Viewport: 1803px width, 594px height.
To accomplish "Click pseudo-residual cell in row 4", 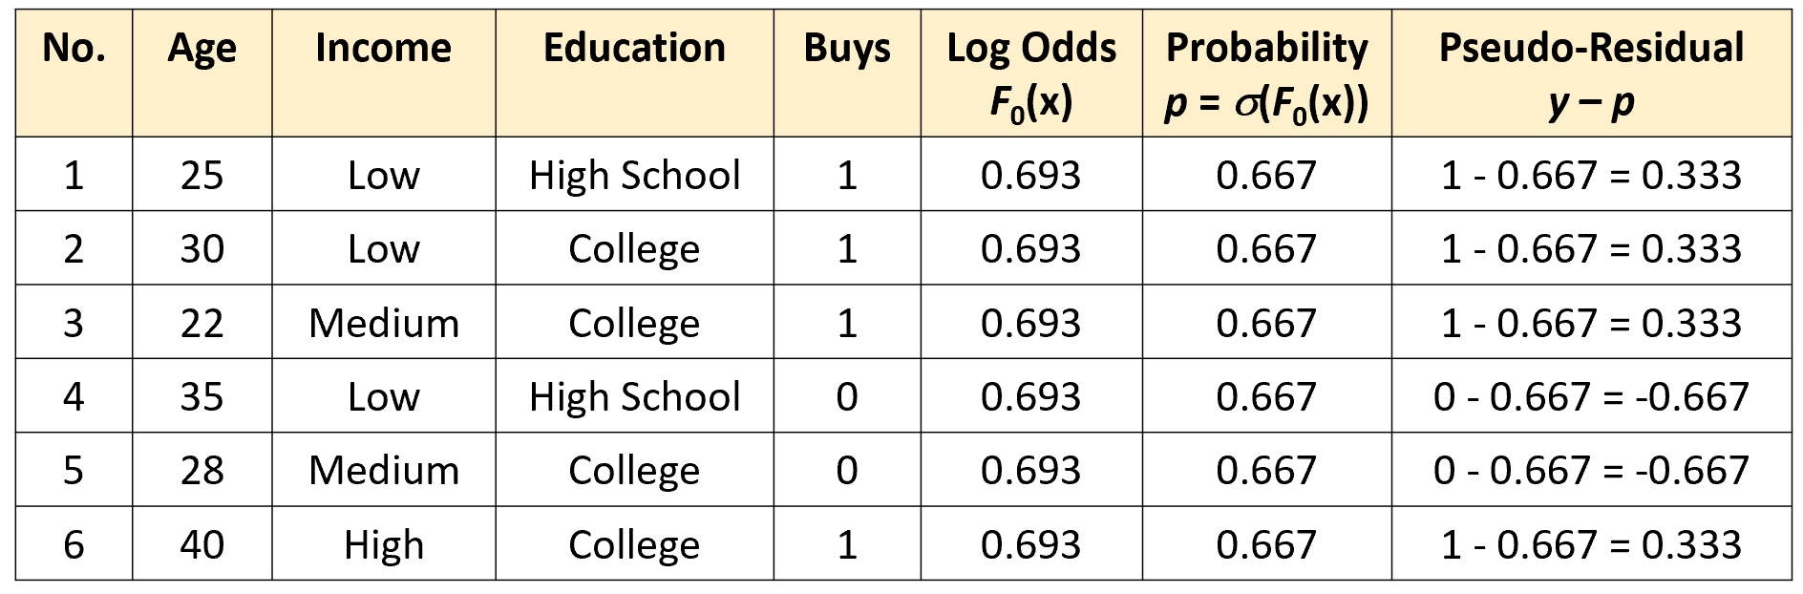I will tap(1591, 396).
